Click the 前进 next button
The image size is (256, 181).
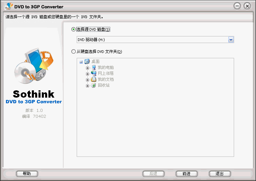[187, 174]
